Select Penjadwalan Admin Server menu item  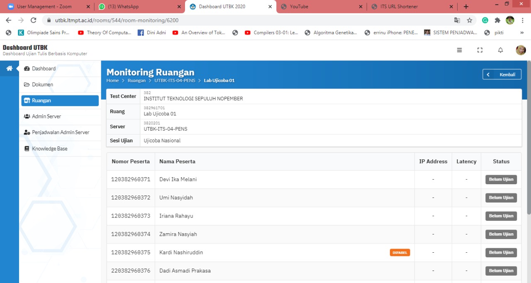[60, 132]
